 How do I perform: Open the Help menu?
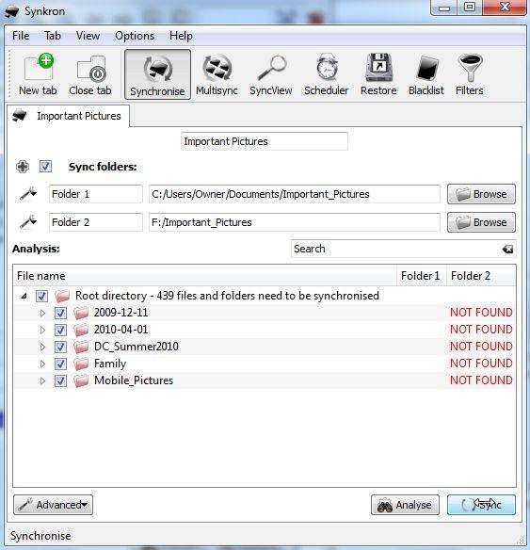(x=181, y=36)
